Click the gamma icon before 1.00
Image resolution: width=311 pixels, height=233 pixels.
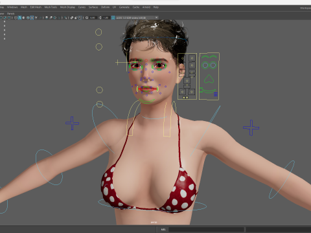tap(100, 17)
